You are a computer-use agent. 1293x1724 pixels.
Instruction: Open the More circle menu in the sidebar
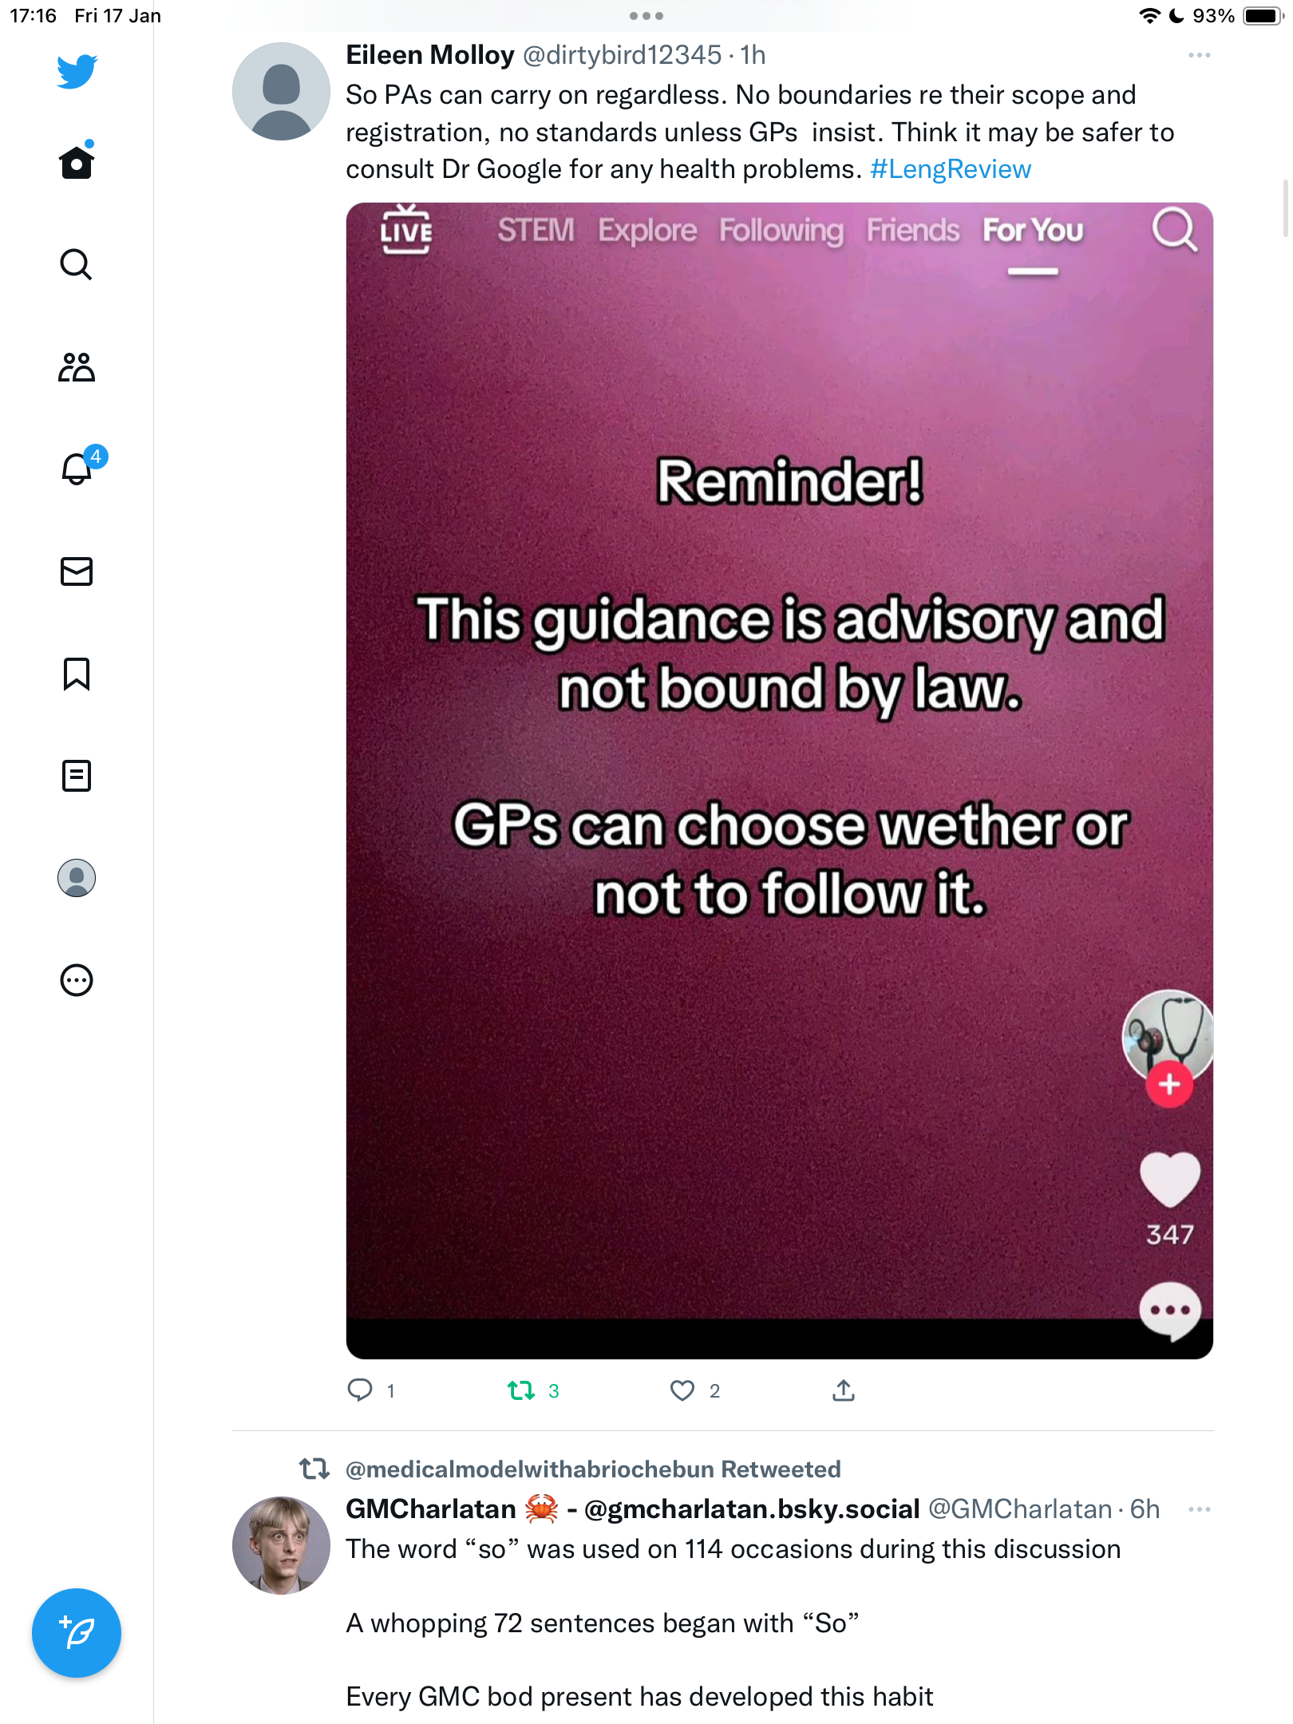point(77,980)
